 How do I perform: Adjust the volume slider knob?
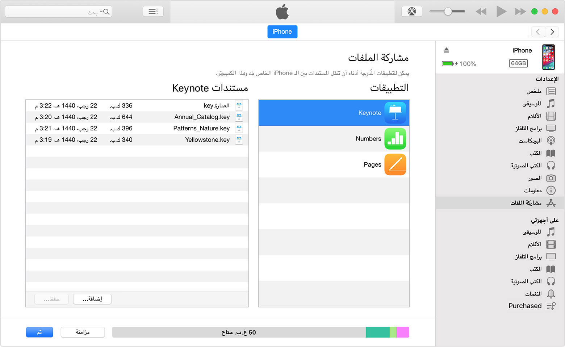coord(448,11)
